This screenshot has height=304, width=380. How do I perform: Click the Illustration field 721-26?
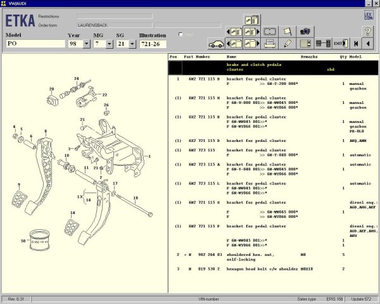tap(153, 44)
